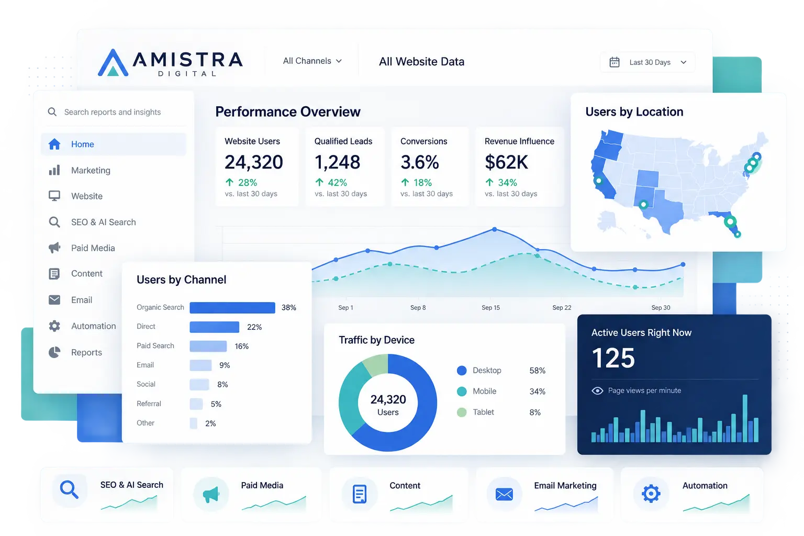This screenshot has width=804, height=536.
Task: Select SEO & AI Search in sidebar
Action: tap(104, 222)
